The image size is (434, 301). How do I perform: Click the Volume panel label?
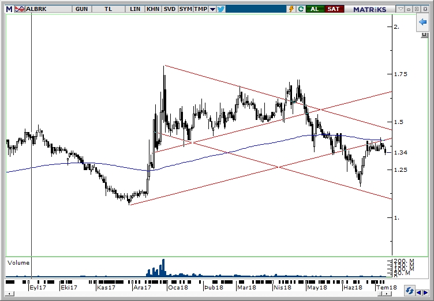click(18, 263)
